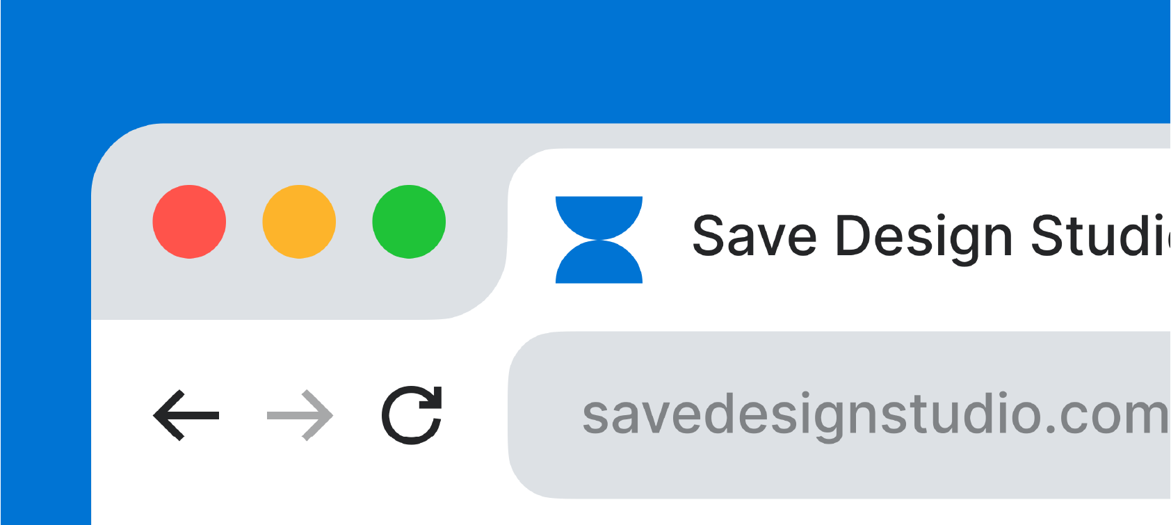
Task: Reload the page with the circular arrow
Action: (412, 415)
